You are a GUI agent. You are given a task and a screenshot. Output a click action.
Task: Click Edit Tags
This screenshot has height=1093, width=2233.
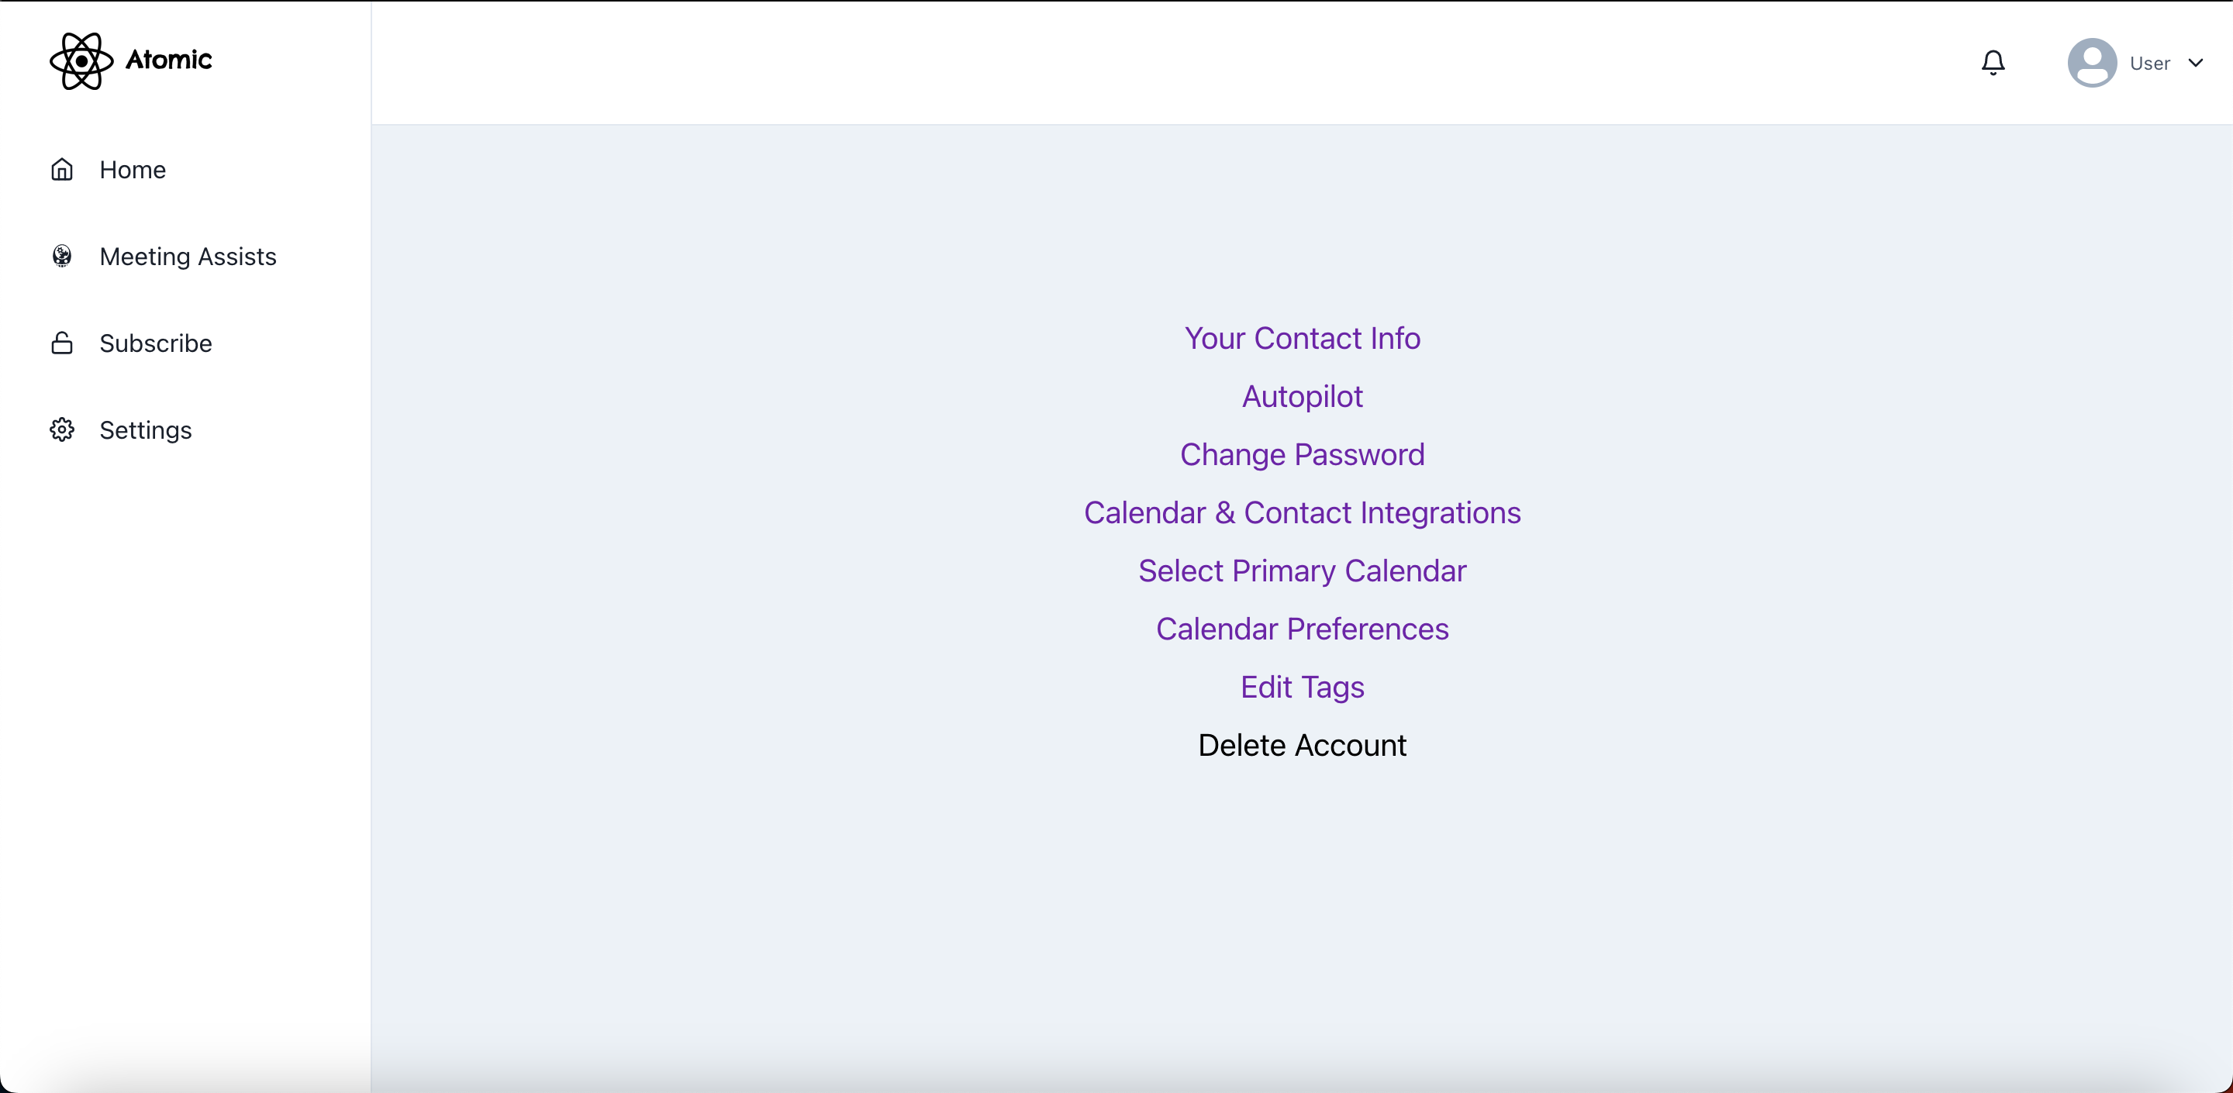pos(1302,688)
